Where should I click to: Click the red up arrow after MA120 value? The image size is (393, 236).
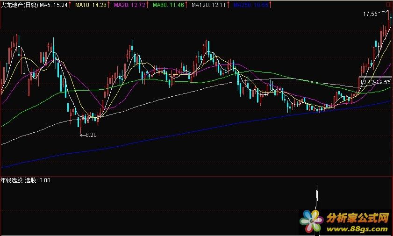(x=228, y=5)
